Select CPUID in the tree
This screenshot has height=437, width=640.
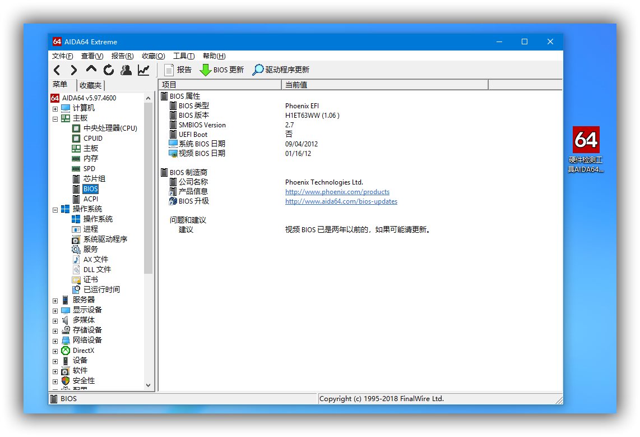(92, 139)
